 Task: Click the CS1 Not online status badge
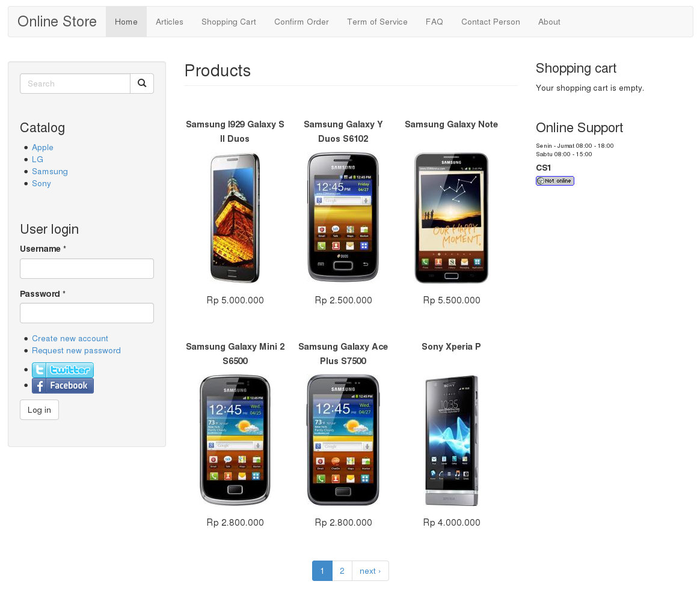coord(554,181)
